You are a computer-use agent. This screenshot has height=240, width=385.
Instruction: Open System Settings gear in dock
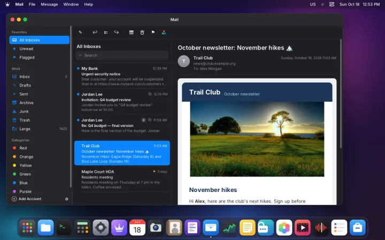101,228
